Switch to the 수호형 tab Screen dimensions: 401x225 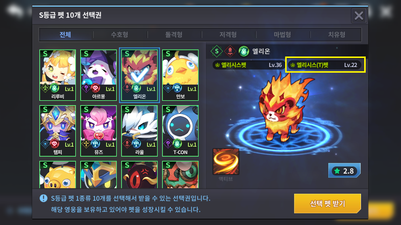[x=120, y=35]
